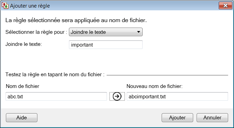Click the red-green arrows app icon in title bar

coord(5,6)
